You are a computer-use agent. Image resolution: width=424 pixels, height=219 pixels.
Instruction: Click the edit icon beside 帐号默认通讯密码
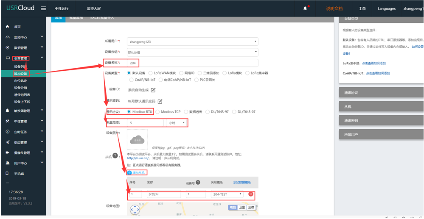160,101
